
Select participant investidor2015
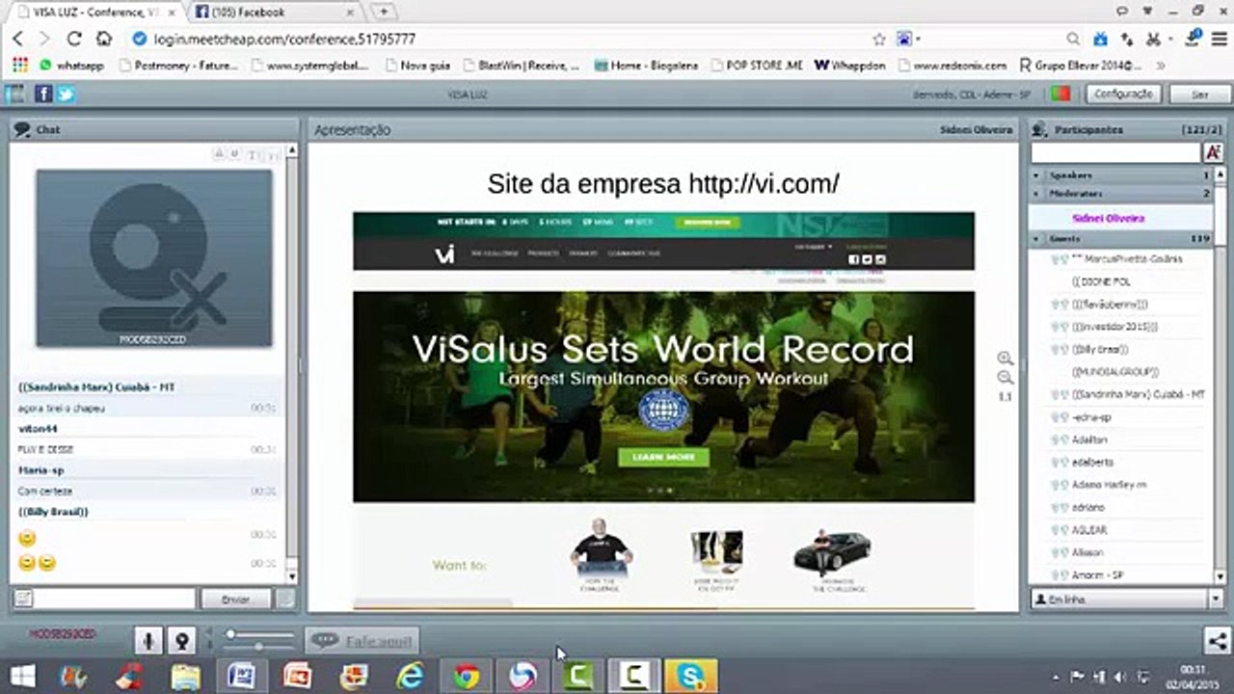(x=1114, y=327)
